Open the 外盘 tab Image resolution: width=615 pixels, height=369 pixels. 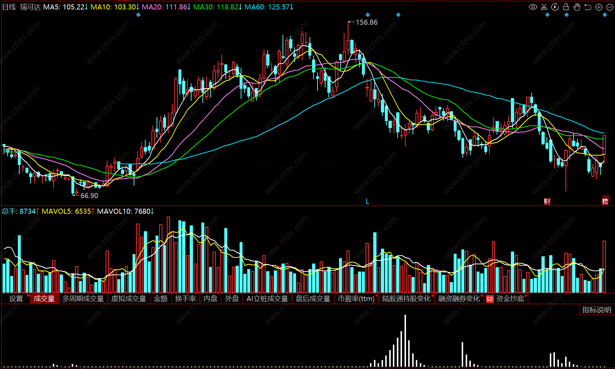pos(232,298)
